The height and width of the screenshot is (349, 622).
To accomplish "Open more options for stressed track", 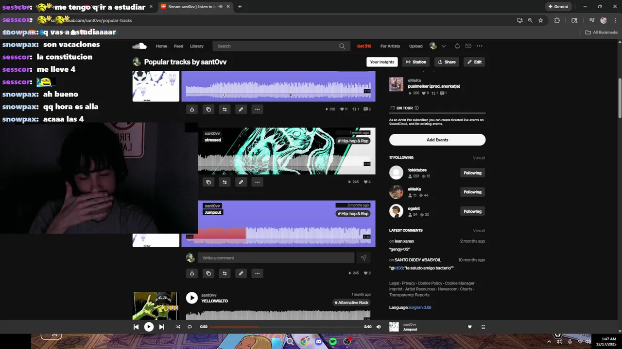I will pos(258,182).
